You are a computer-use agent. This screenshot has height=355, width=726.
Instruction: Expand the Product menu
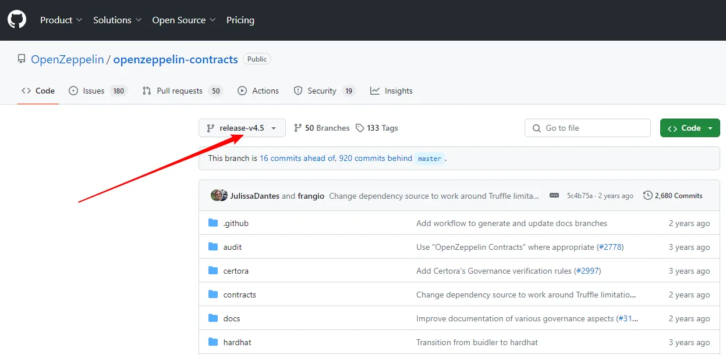click(x=61, y=20)
